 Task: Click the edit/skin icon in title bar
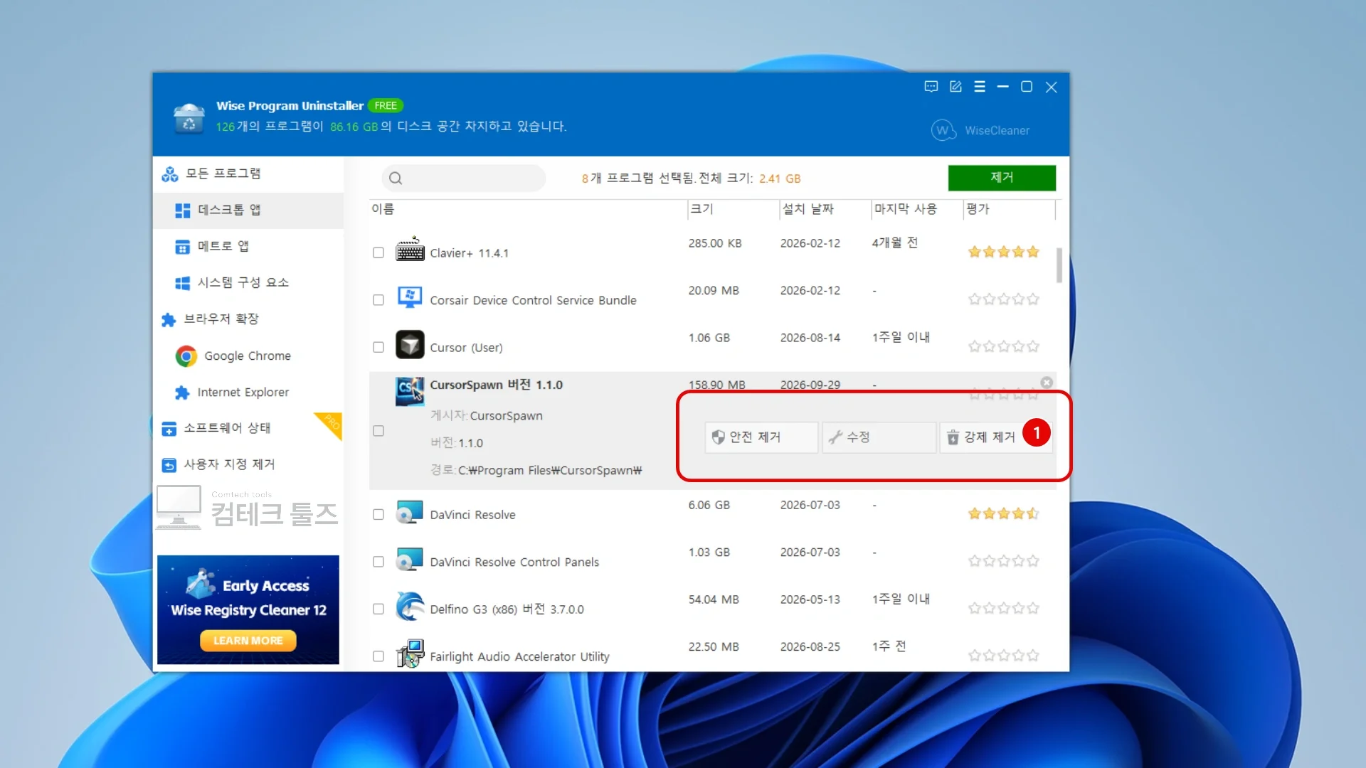tap(955, 87)
